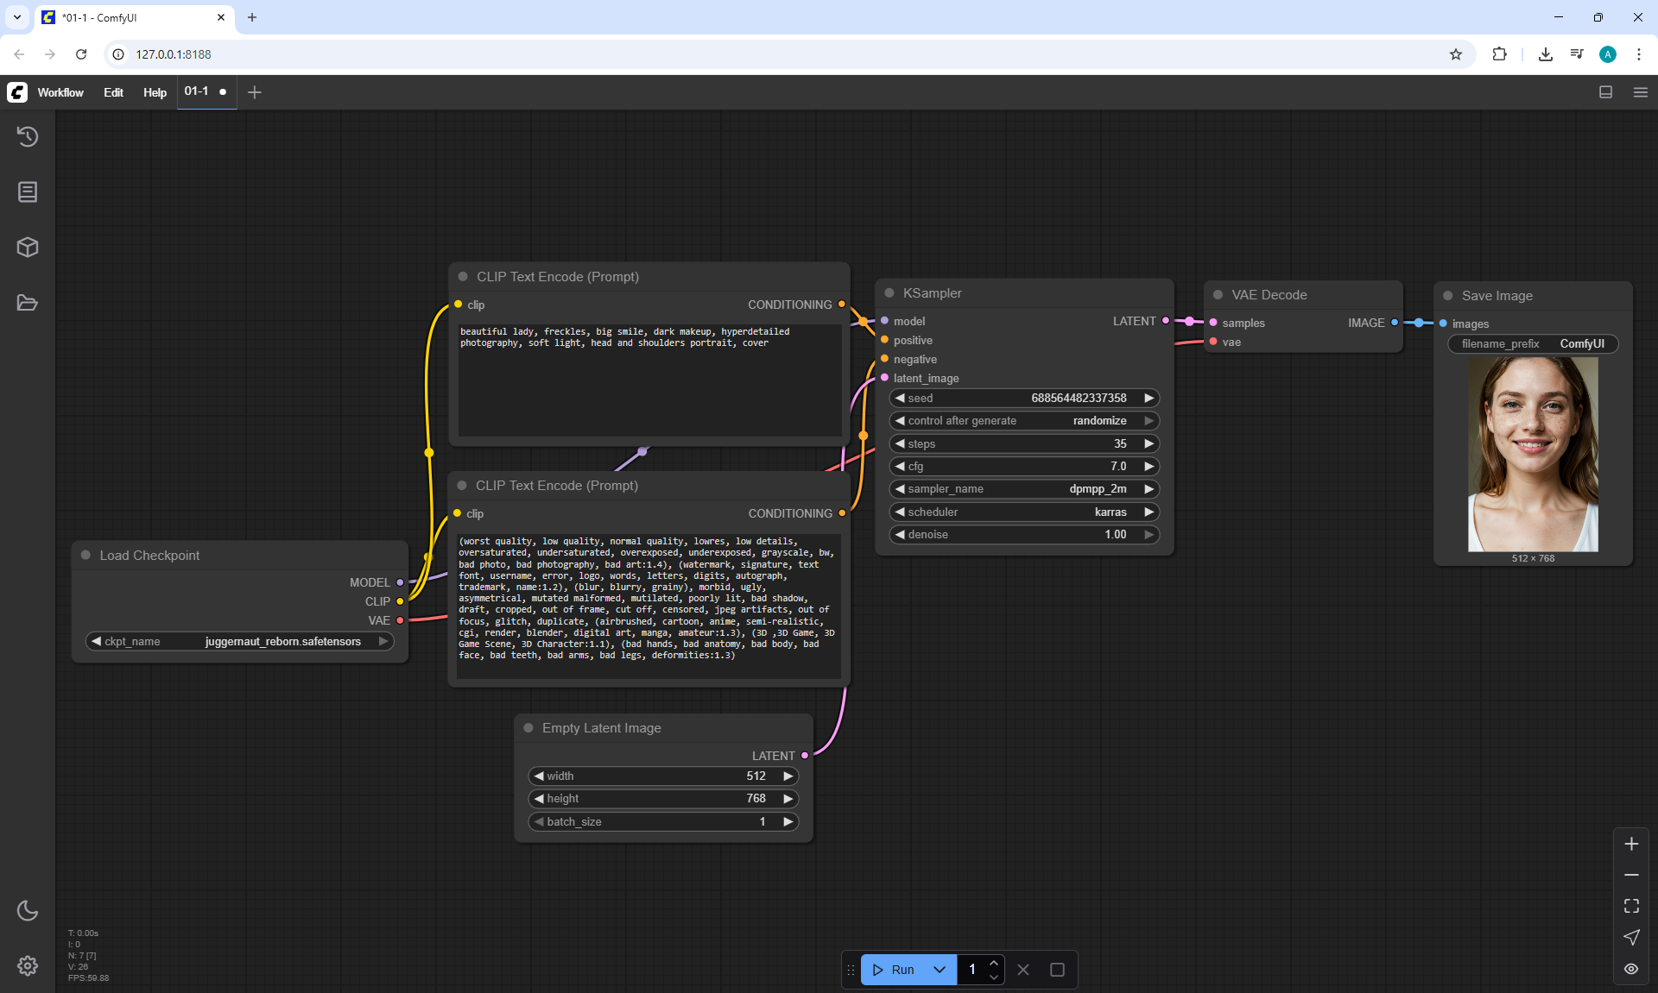Open the workflows folder sidebar icon
Viewport: 1658px width, 993px height.
(28, 303)
